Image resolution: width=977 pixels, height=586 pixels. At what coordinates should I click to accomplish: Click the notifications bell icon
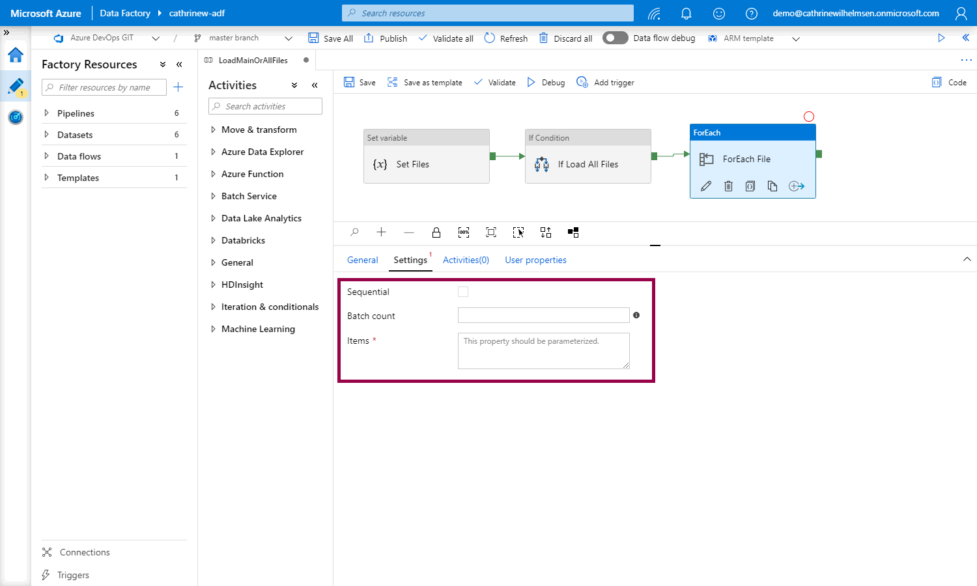tap(687, 13)
